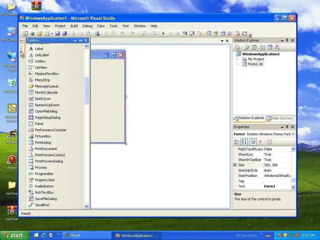Open the Toolbox window position dropdown arrow
320x240 pixels.
click(75, 41)
